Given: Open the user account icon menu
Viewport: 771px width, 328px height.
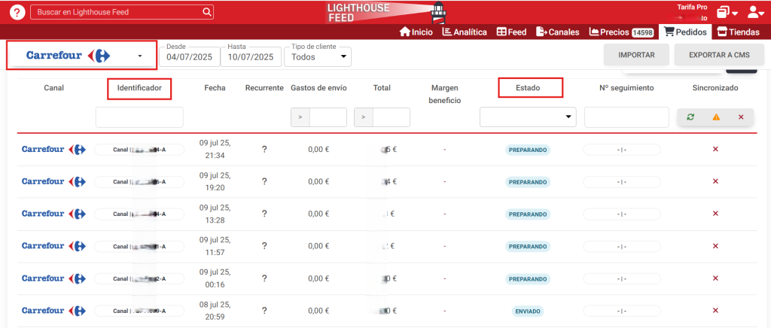Looking at the screenshot, I should (x=755, y=13).
